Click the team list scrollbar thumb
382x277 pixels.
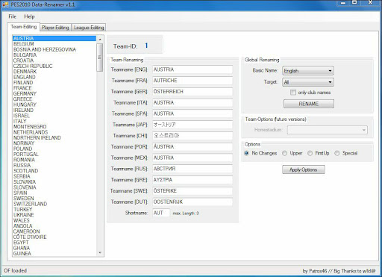pos(100,57)
